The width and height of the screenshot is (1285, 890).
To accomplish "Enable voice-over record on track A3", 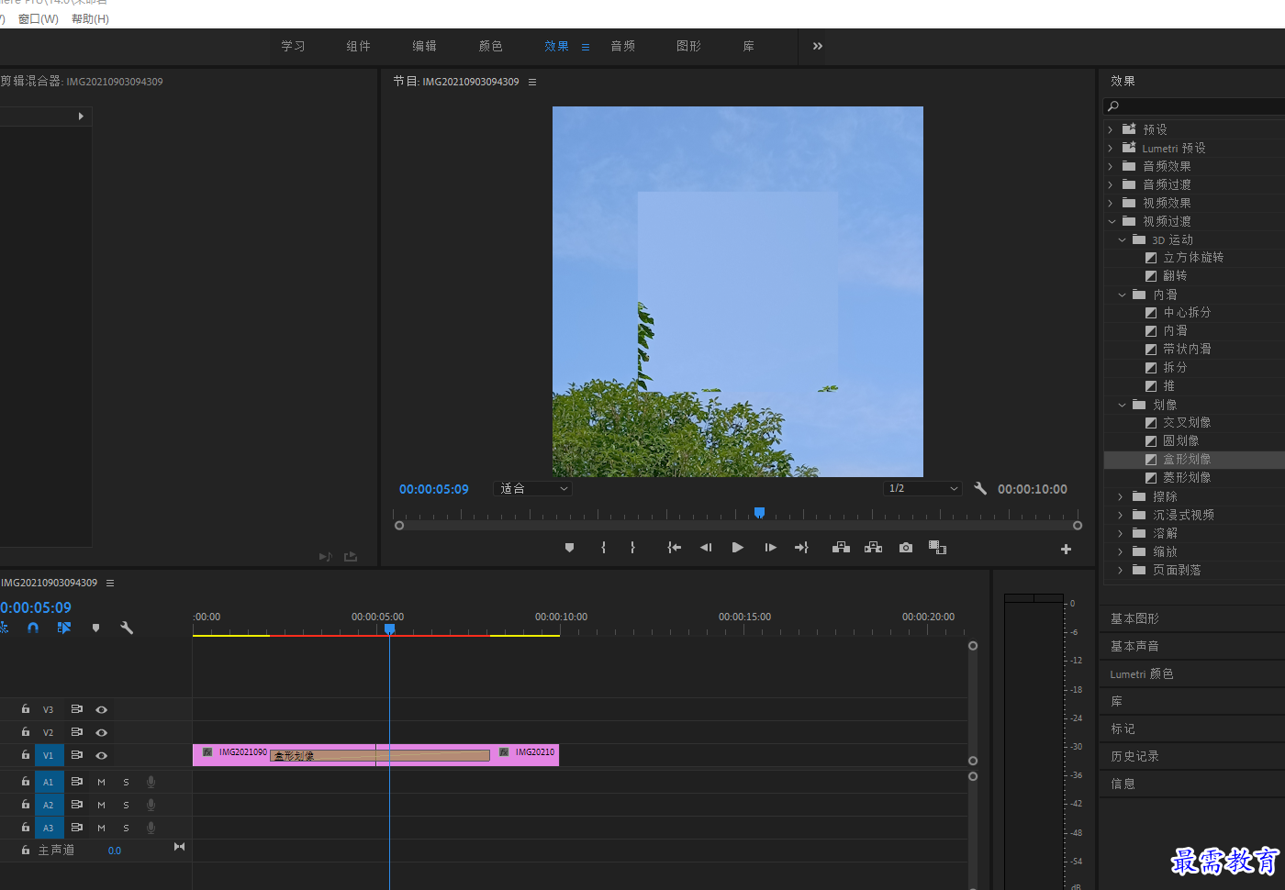I will click(x=151, y=828).
